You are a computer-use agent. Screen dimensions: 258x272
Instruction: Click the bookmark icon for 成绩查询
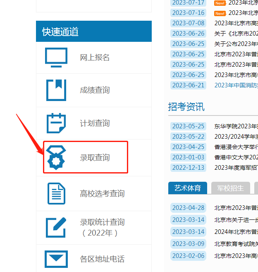click(x=56, y=90)
